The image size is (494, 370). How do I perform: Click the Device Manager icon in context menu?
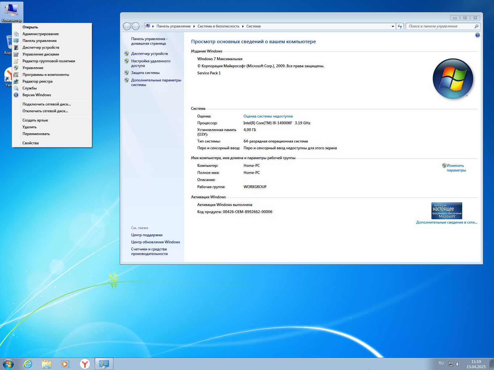click(x=16, y=47)
